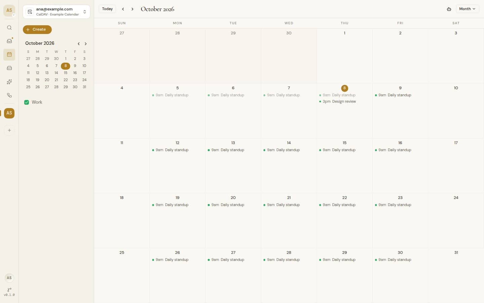The height and width of the screenshot is (303, 484).
Task: Open the top AS workspace switcher
Action: click(9, 10)
